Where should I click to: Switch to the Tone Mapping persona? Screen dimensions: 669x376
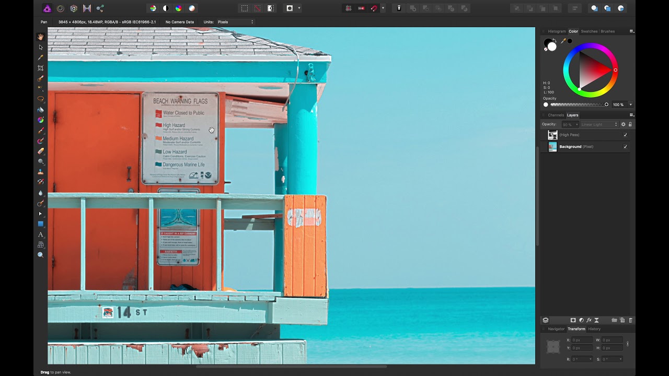(87, 8)
